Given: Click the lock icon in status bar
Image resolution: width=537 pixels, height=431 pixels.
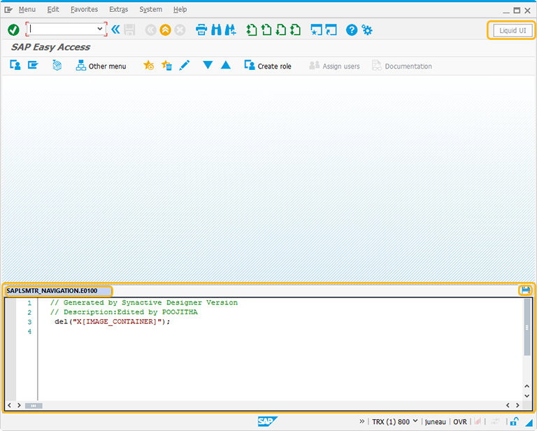Looking at the screenshot, I should 514,421.
